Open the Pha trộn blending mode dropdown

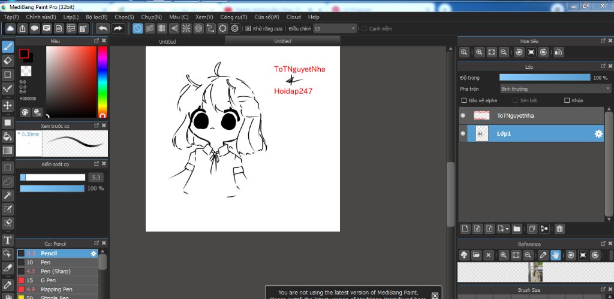point(556,89)
